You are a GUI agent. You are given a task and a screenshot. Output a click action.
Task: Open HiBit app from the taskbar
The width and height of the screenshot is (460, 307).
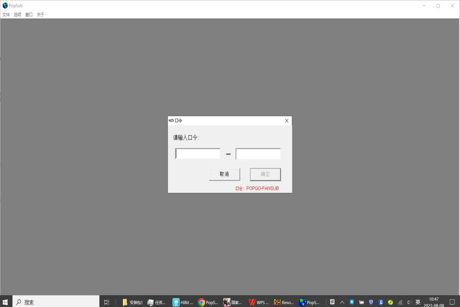click(x=183, y=302)
